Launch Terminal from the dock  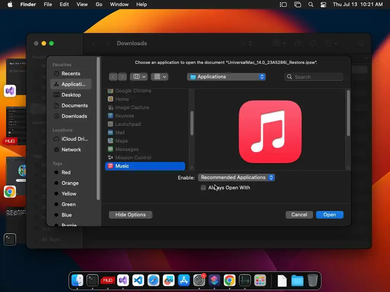(93, 280)
